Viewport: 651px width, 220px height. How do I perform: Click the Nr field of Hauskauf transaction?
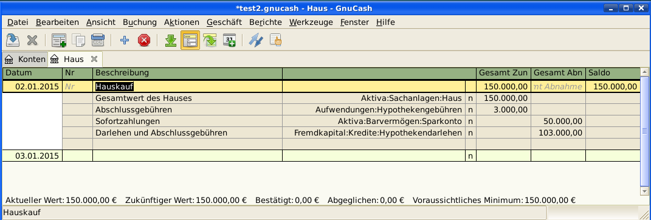[x=77, y=87]
